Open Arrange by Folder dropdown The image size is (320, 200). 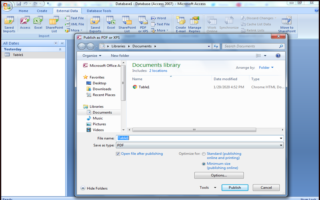[266, 68]
